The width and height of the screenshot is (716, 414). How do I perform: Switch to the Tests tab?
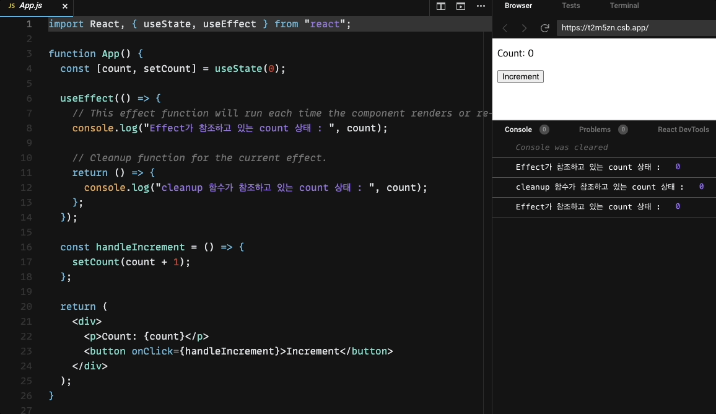[571, 6]
